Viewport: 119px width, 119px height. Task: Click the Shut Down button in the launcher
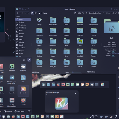click(19, 111)
